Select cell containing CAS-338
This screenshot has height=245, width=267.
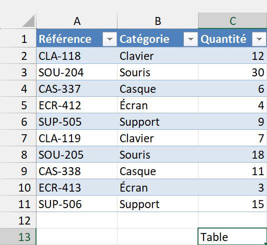click(x=77, y=171)
